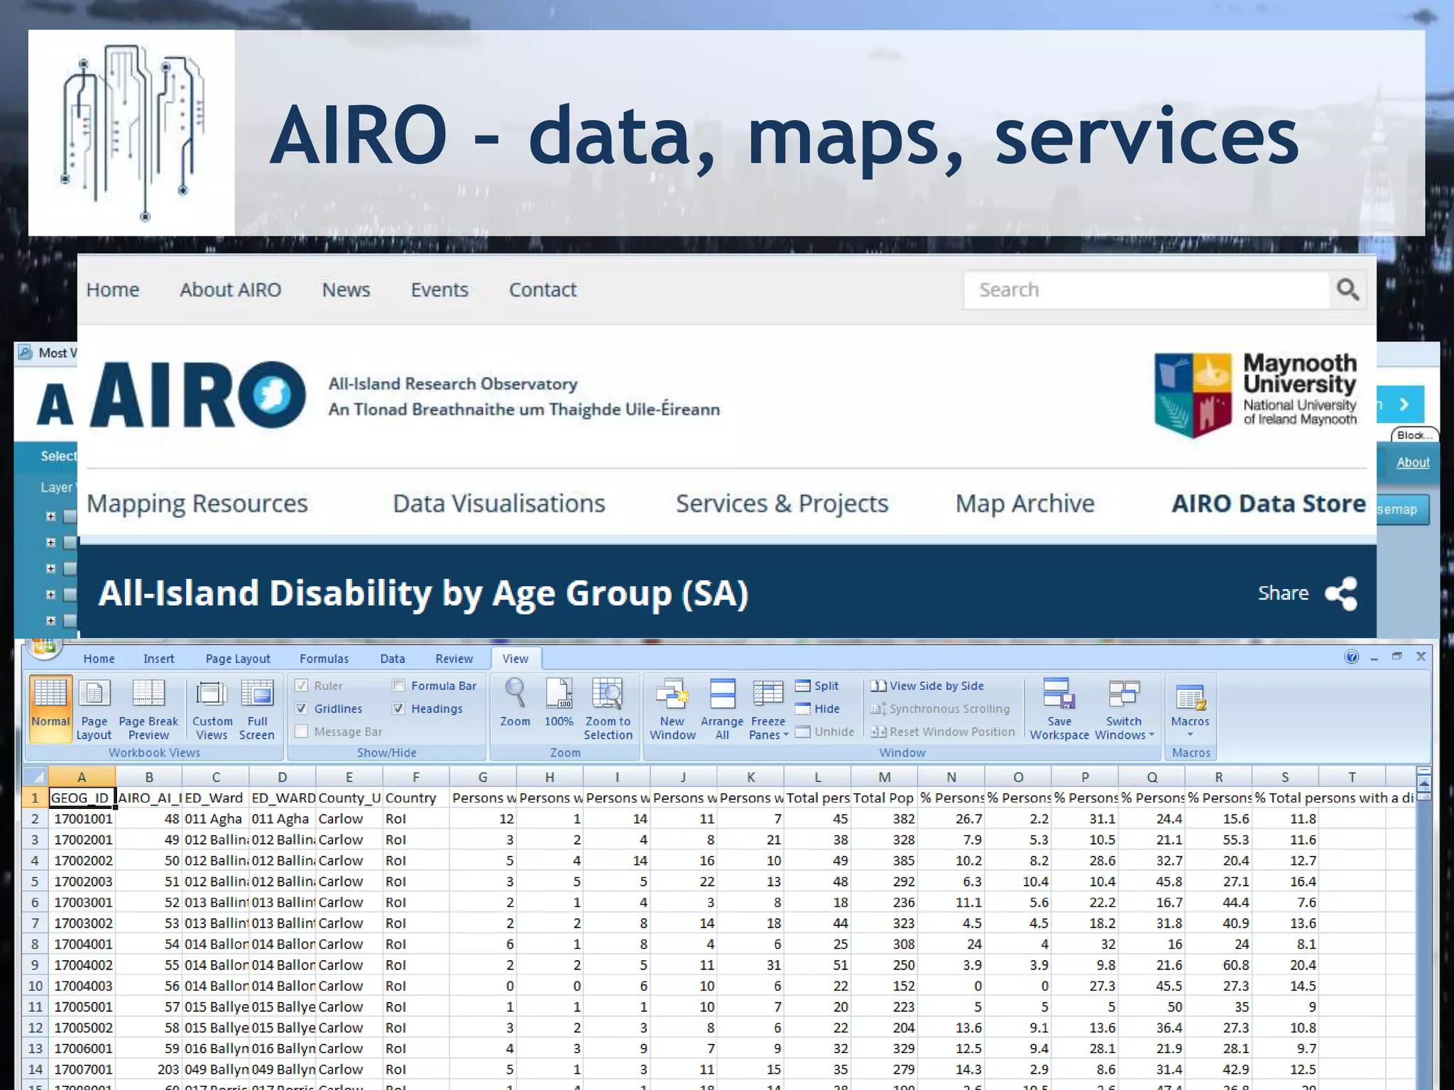This screenshot has height=1090, width=1454.
Task: Switch to the Formulas ribbon tab
Action: 324,659
